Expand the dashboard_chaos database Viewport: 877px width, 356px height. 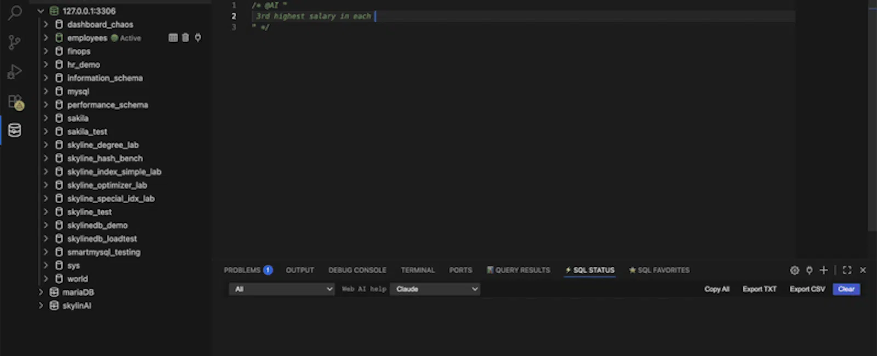coord(46,25)
